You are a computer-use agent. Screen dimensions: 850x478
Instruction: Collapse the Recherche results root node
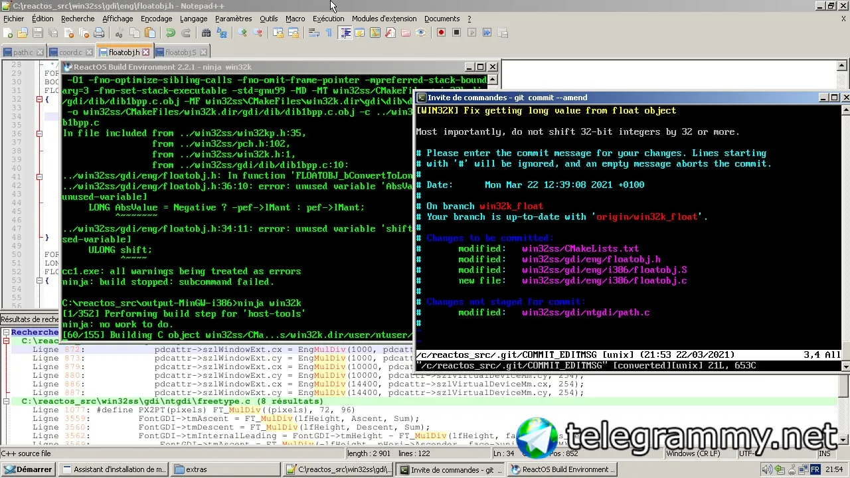6,333
